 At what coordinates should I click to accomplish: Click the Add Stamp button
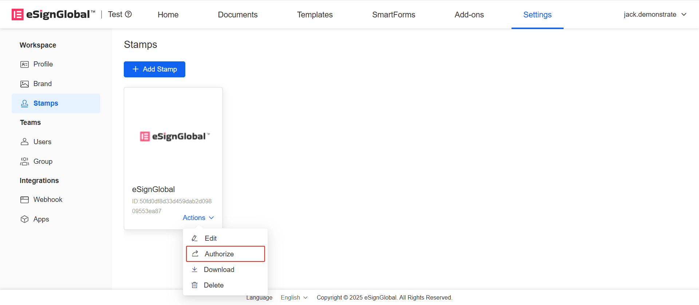pos(154,69)
